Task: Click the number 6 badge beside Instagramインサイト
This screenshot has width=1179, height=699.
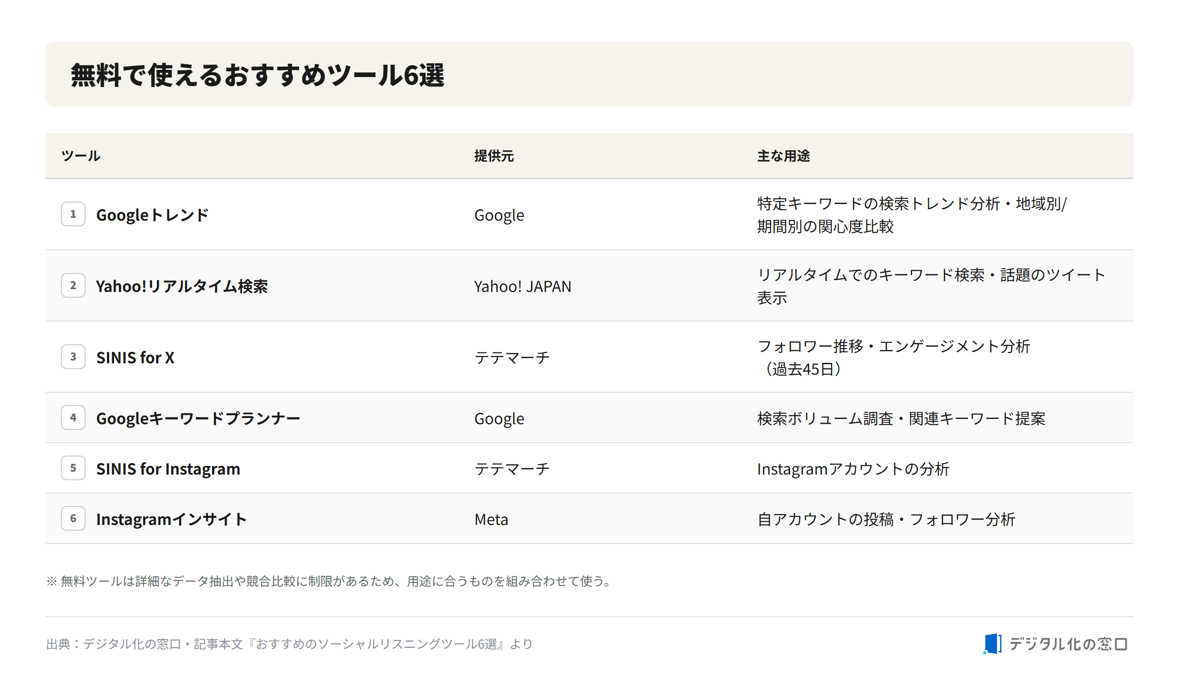Action: coord(73,518)
